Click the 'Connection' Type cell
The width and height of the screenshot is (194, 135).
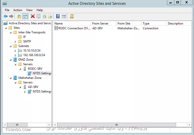coord(151,28)
